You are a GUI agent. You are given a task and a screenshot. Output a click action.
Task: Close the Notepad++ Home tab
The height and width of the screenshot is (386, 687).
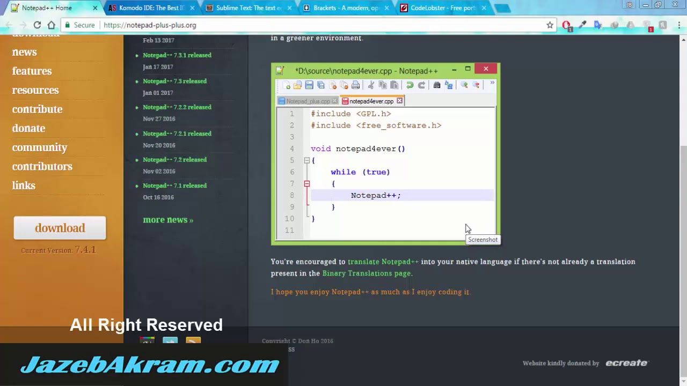[x=95, y=8]
